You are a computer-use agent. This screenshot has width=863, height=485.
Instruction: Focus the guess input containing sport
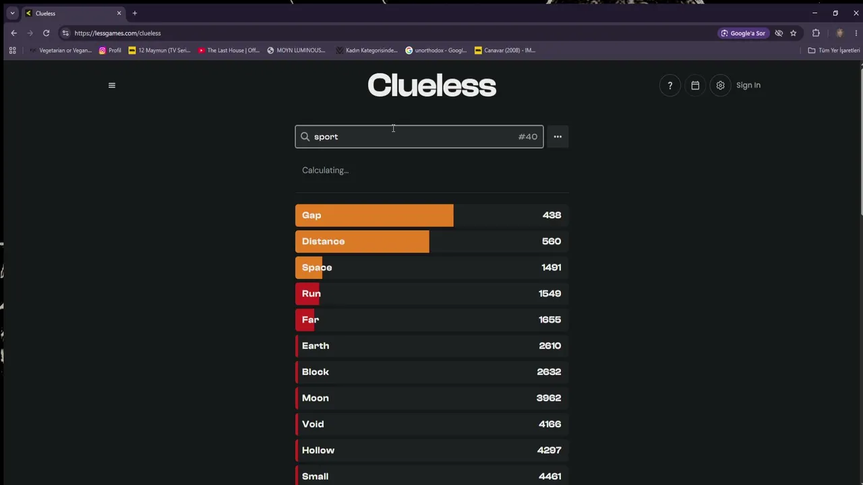click(419, 137)
